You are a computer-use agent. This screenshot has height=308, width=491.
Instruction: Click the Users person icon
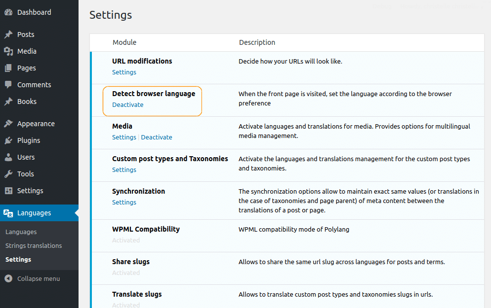(x=8, y=157)
